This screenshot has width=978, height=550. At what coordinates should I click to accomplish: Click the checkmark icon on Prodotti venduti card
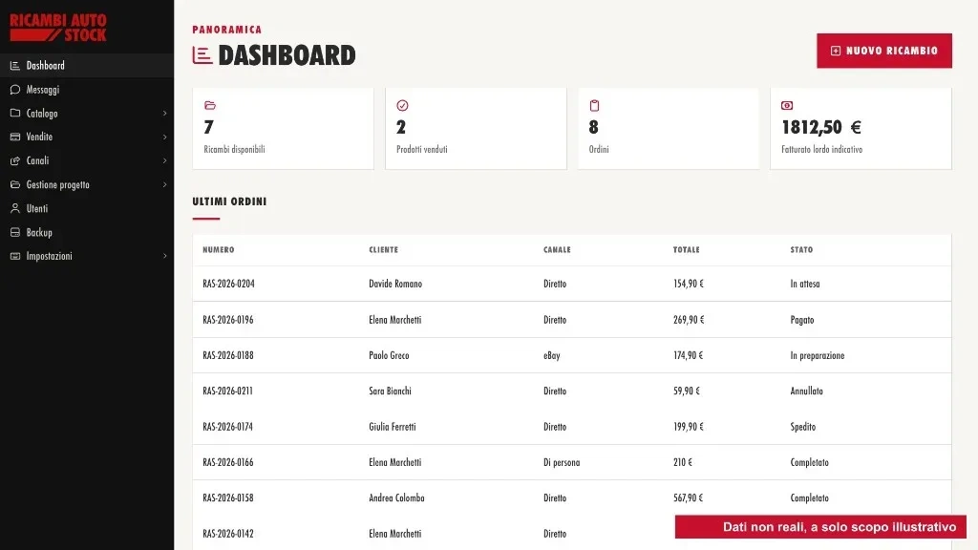point(402,105)
